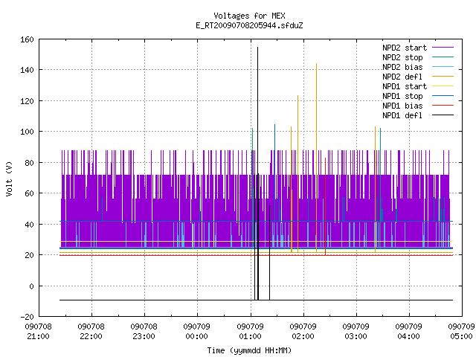Click the x-axis tick 090709 04:00
Screen dimensions: 476x357
coord(408,332)
